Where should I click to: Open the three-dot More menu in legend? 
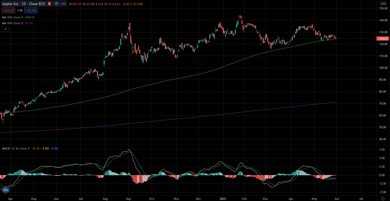tap(63, 4)
